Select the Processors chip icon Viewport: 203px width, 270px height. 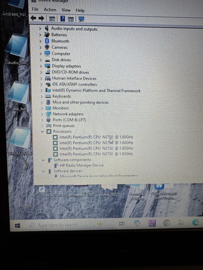coord(49,132)
